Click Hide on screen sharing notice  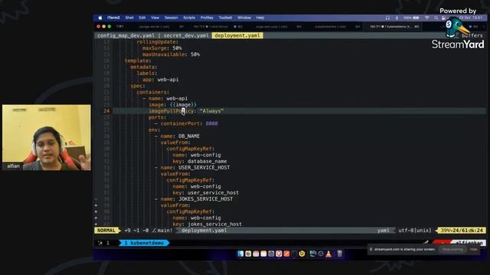[x=473, y=249]
